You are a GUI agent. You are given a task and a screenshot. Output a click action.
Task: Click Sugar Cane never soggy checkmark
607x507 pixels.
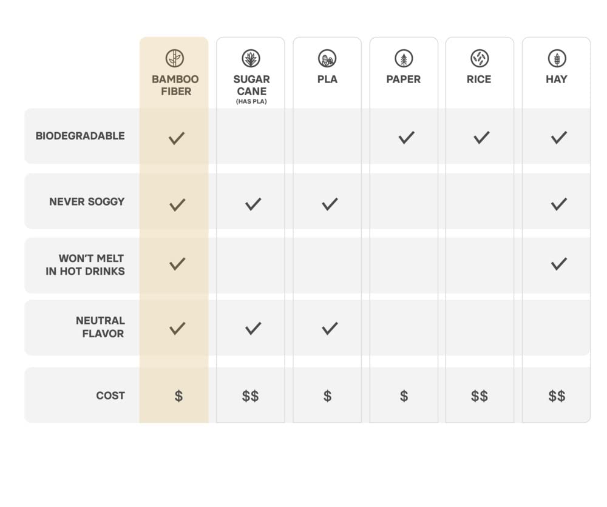click(253, 204)
